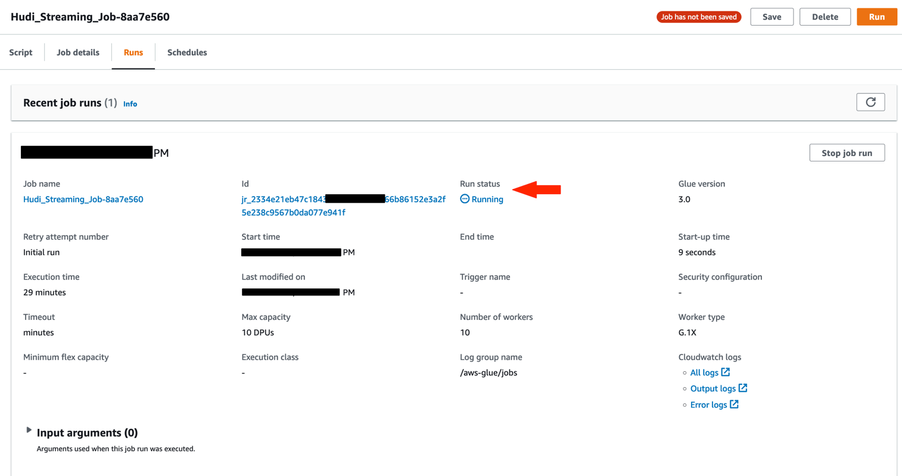The height and width of the screenshot is (476, 902).
Task: Go to the Schedules tab
Action: pos(187,52)
